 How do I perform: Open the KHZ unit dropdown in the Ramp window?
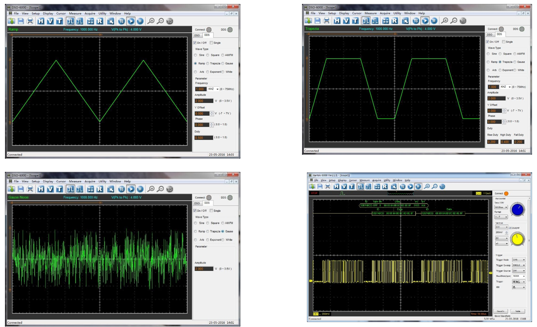point(213,89)
